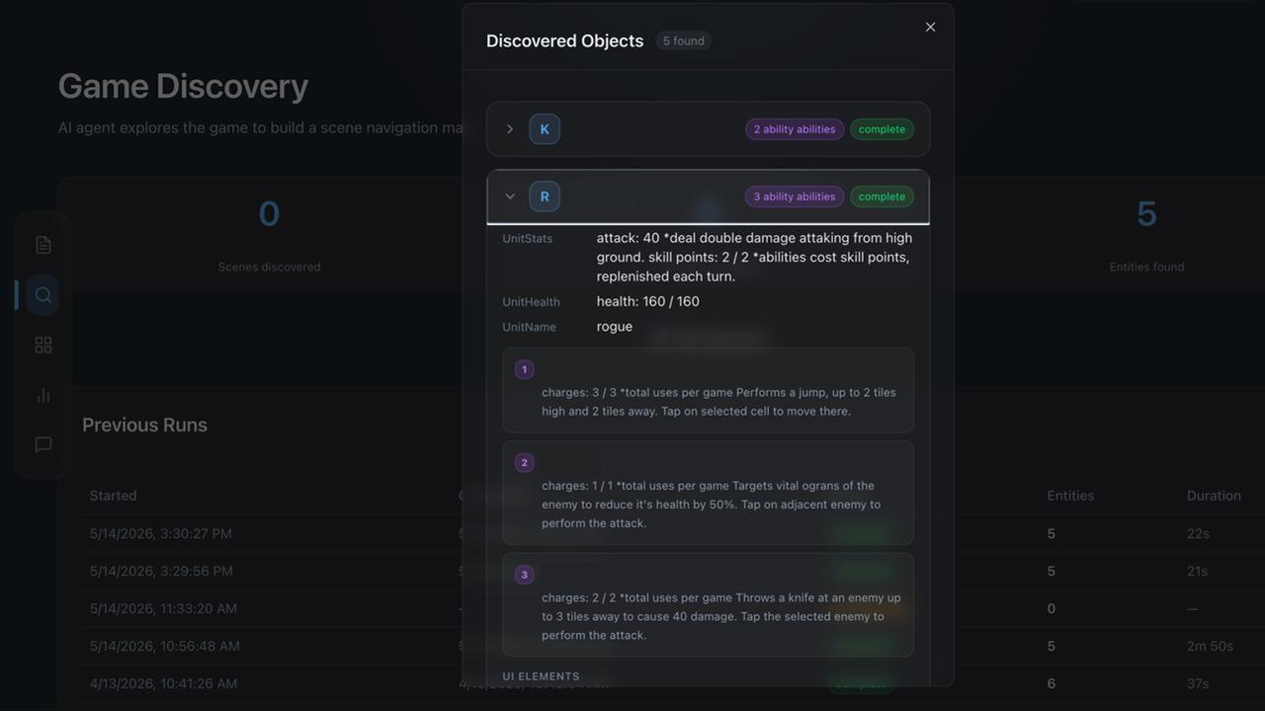This screenshot has height=711, width=1265.
Task: Click the complete status badge on R row
Action: point(882,197)
